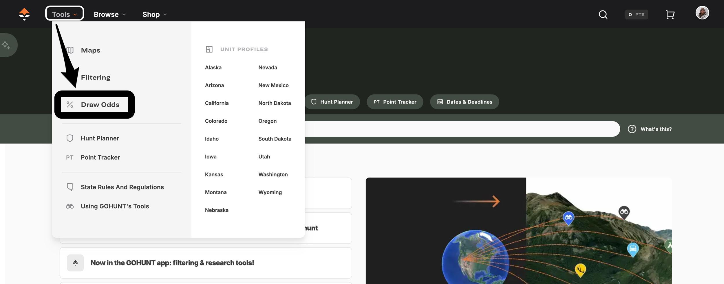This screenshot has height=284, width=724.
Task: Expand the Shop dropdown
Action: [x=154, y=14]
